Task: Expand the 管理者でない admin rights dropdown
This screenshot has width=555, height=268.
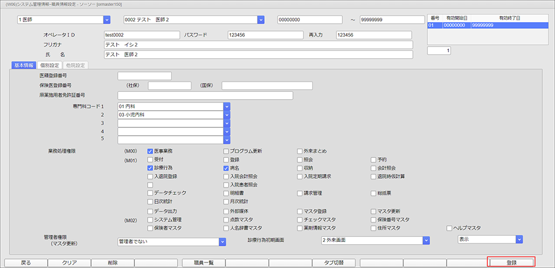Action: [223, 241]
